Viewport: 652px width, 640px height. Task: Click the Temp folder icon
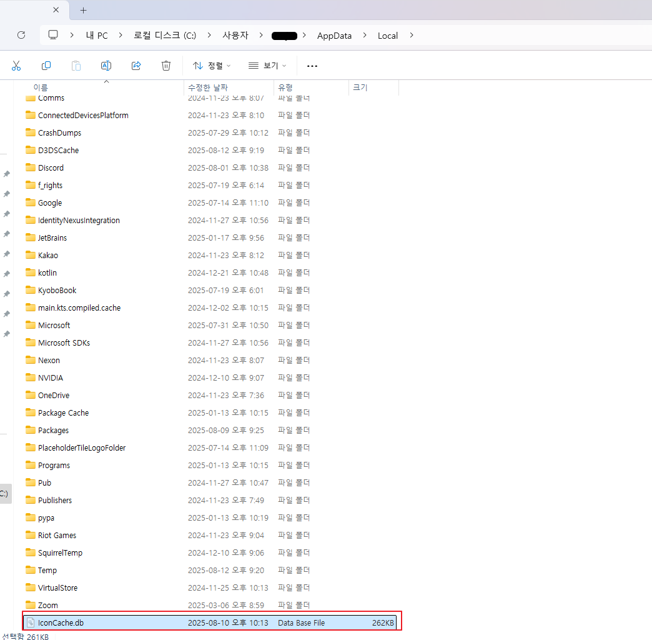click(31, 569)
